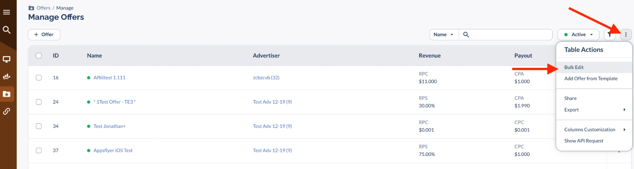Screen dimensions: 634x169
Task: Click the three-dot table actions icon
Action: click(x=626, y=35)
